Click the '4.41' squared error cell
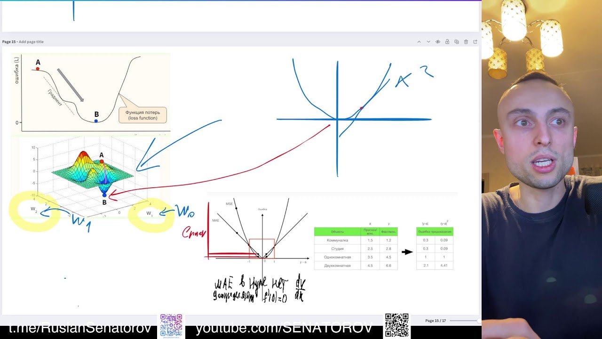The height and width of the screenshot is (339, 602). (x=444, y=266)
